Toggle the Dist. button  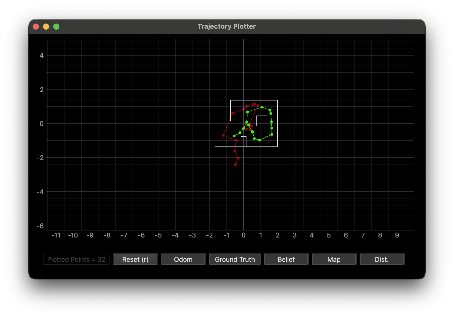382,259
